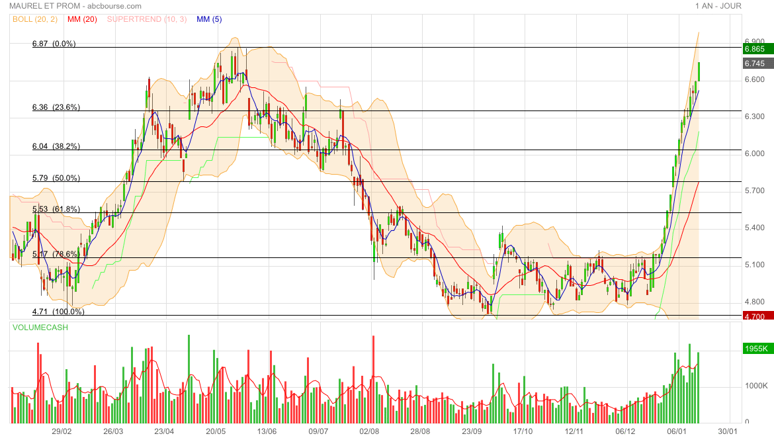Click the 06/12 date on the time axis

[x=625, y=431]
